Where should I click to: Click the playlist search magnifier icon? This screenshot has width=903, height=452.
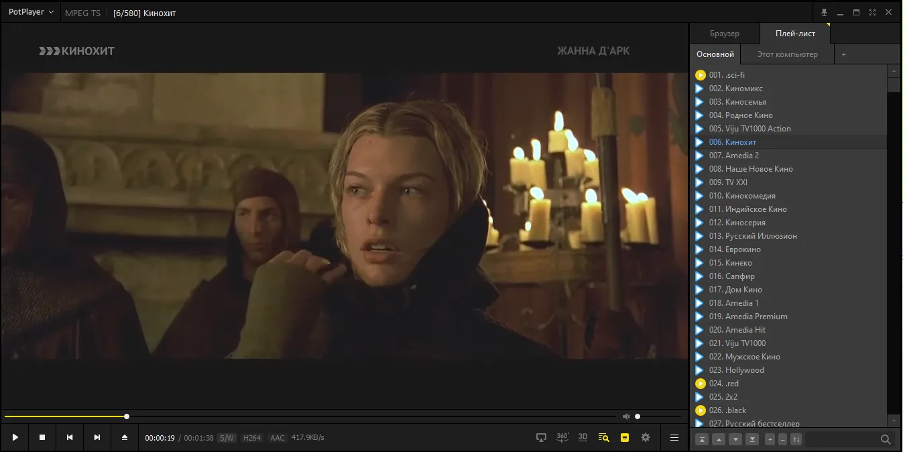(x=886, y=439)
